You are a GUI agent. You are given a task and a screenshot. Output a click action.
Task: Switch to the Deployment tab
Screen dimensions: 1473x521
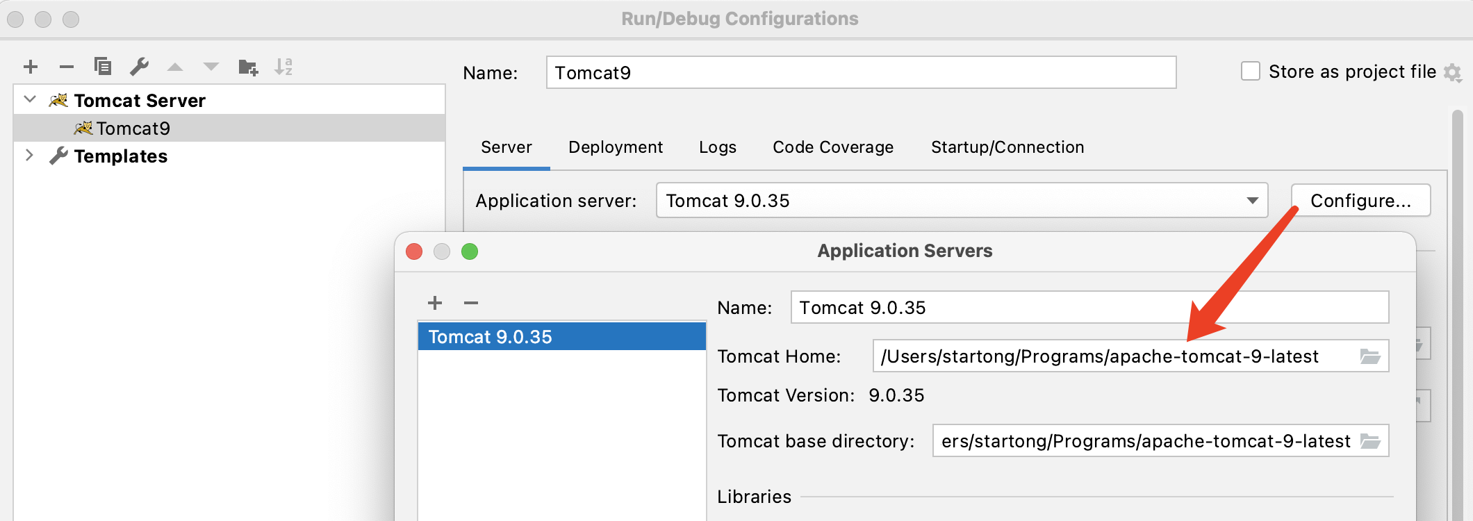(616, 147)
